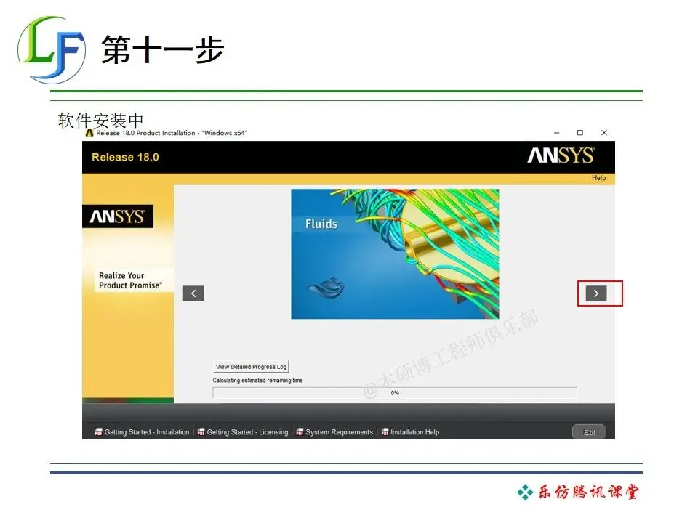Close the Release 18.0 installation window
The image size is (698, 523).
click(x=604, y=133)
